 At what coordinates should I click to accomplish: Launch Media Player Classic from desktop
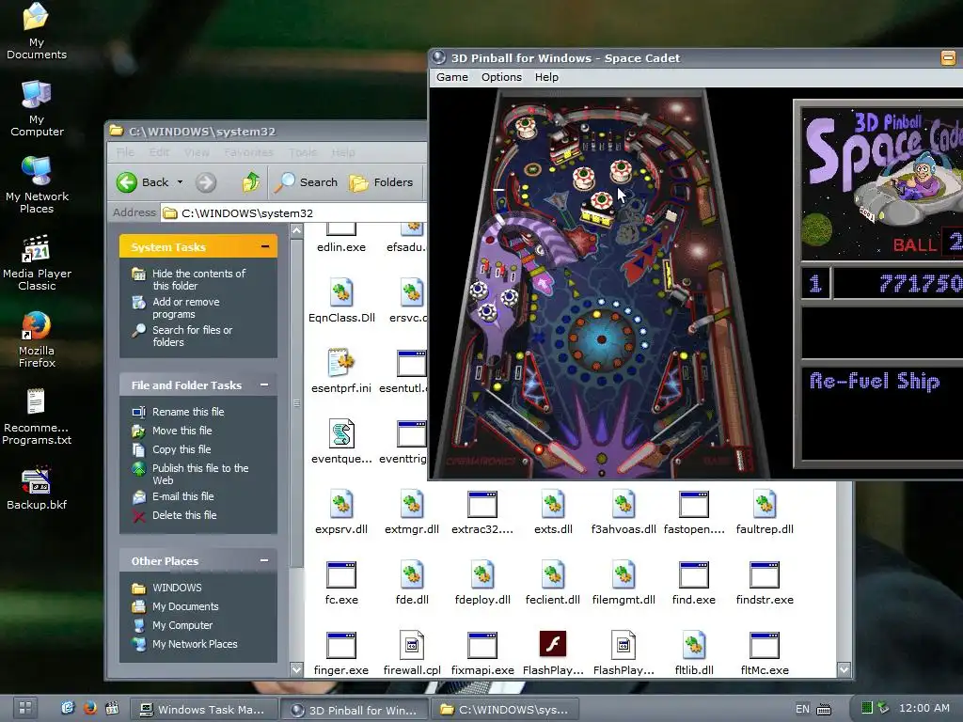coord(37,262)
